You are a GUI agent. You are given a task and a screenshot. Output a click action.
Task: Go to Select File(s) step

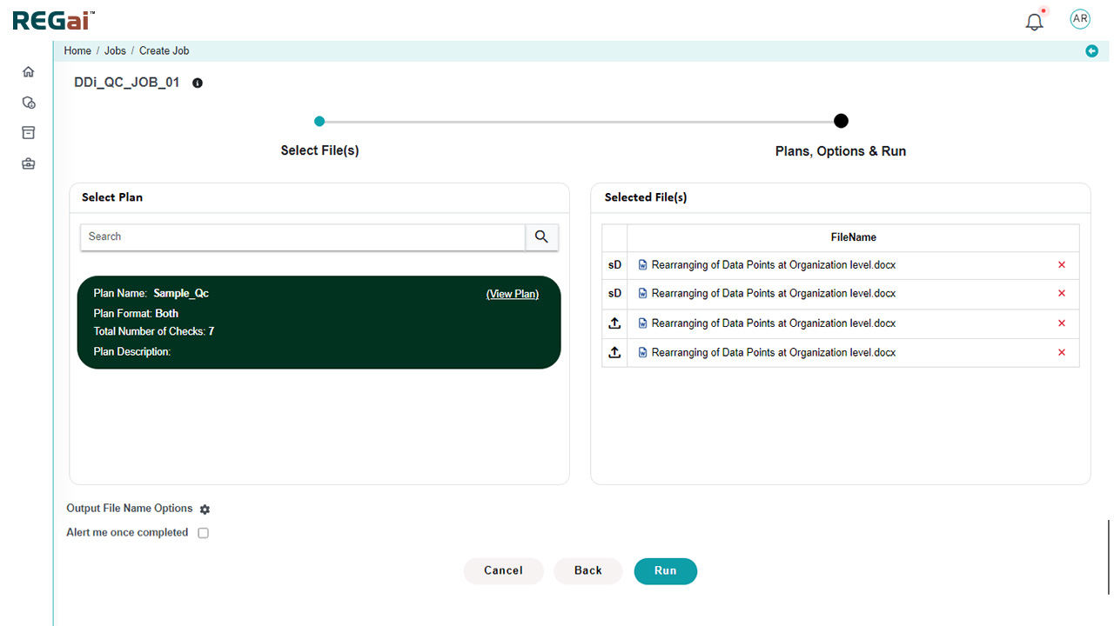[x=319, y=122]
